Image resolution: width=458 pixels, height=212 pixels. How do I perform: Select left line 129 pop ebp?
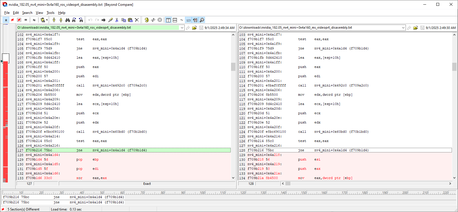(x=124, y=159)
